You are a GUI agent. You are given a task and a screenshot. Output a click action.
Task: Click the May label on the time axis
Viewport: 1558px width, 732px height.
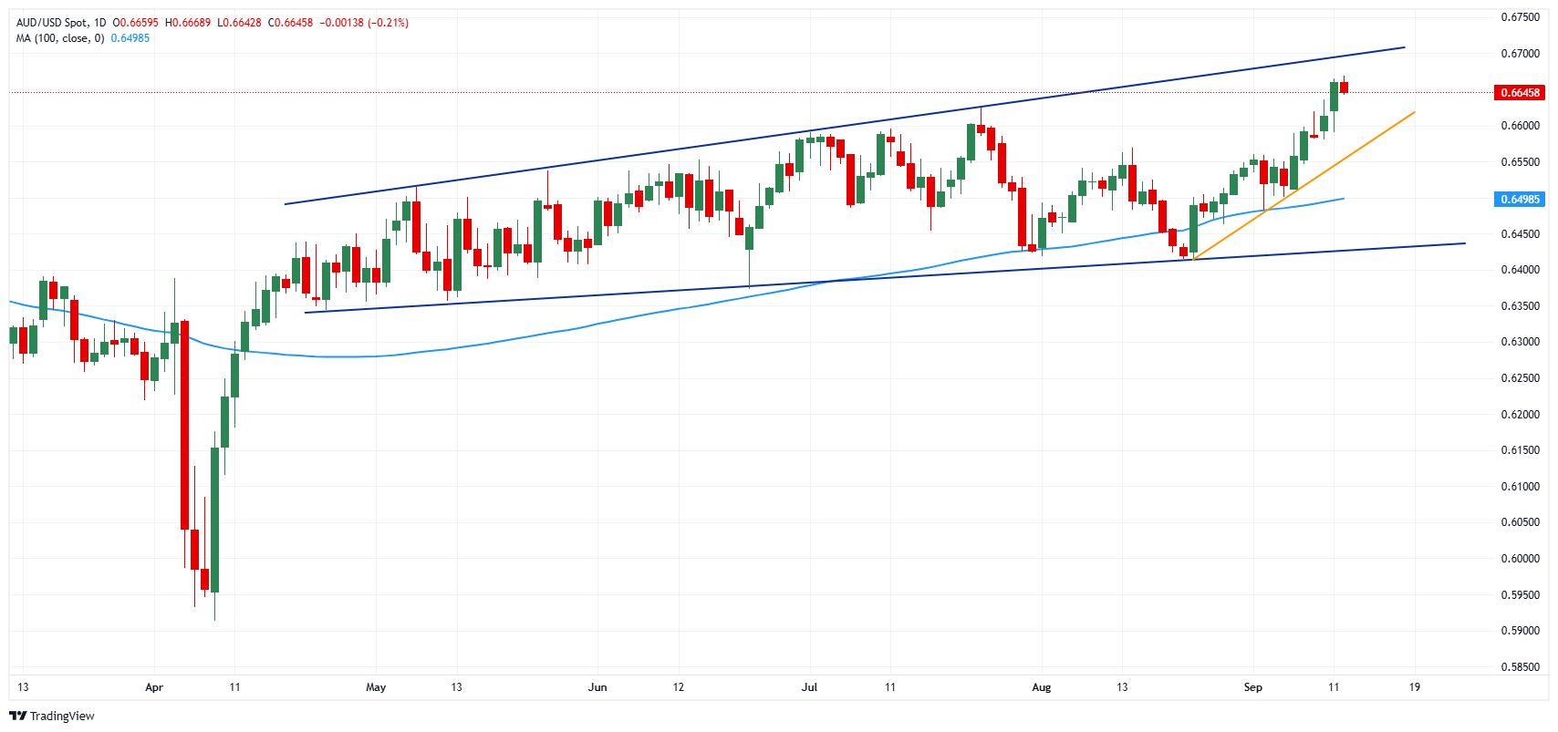click(376, 687)
